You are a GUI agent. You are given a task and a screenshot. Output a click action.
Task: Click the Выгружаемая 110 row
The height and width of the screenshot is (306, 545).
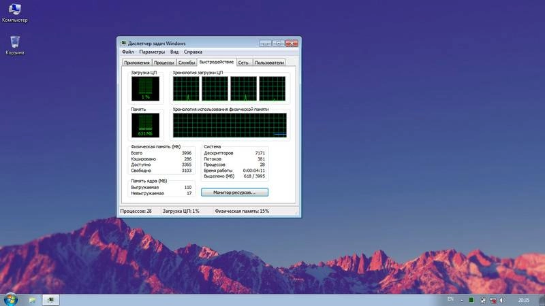[x=161, y=188]
